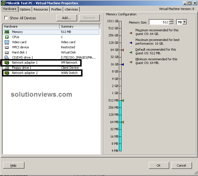This screenshot has height=176, width=198.
Task: Click the Network adapter 1 icon
Action: click(7, 63)
